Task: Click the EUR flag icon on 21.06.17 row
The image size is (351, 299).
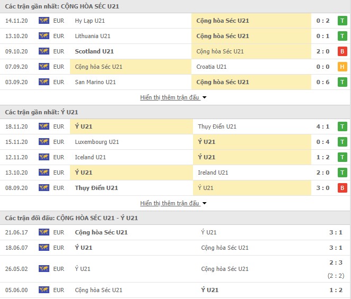Action: (44, 232)
